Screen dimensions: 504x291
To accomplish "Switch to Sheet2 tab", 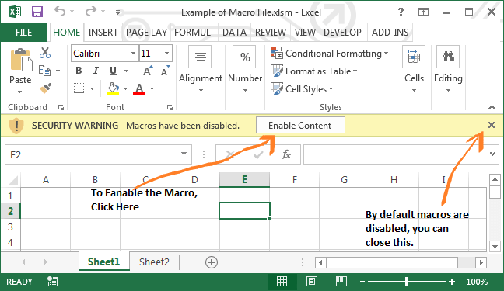I will click(x=154, y=262).
